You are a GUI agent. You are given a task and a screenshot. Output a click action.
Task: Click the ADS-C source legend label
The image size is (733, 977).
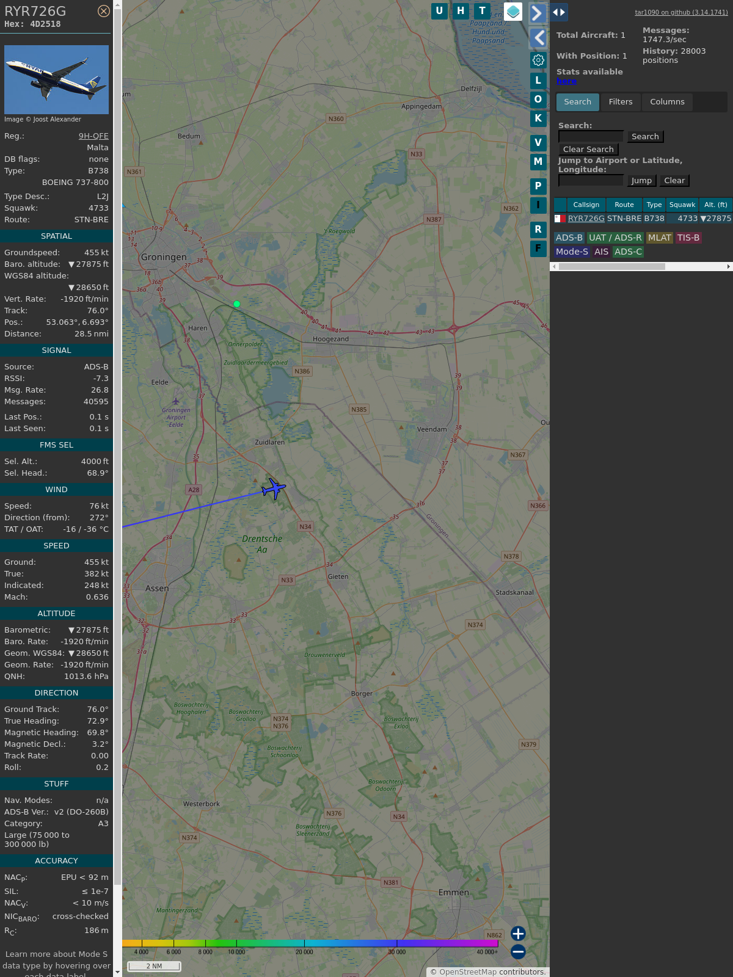tap(629, 252)
